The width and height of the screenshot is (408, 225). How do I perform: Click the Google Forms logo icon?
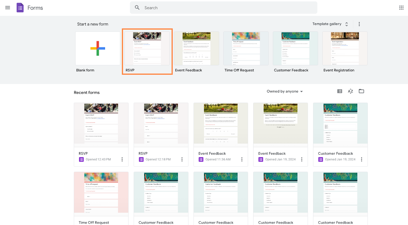[20, 8]
